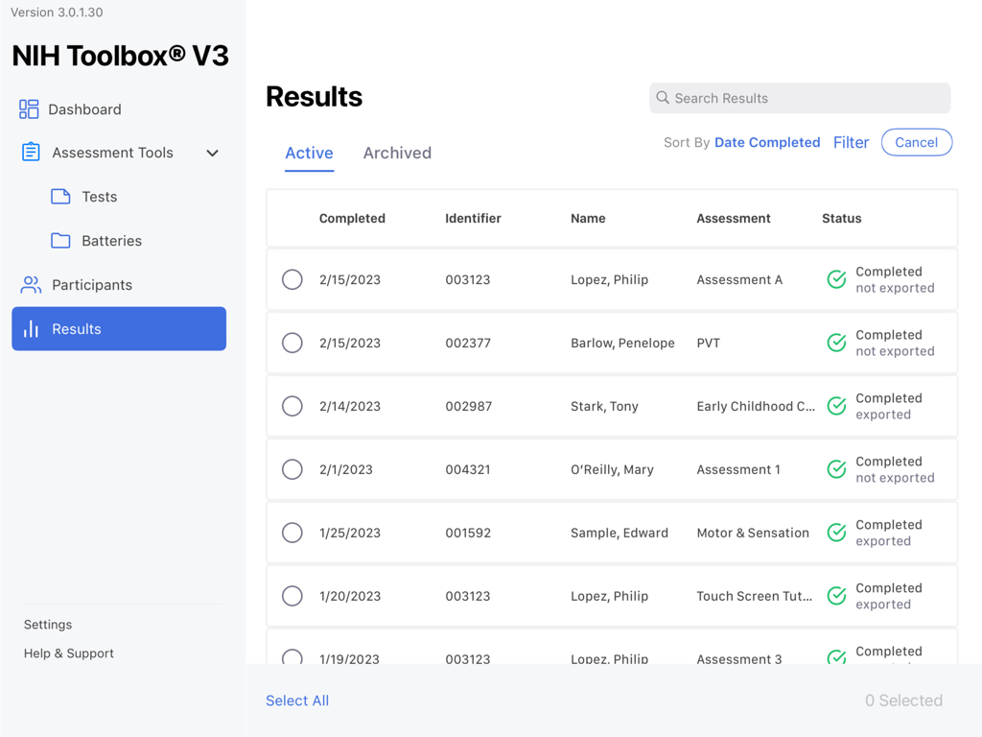Click the Assessment Tools clipboard icon
Image resolution: width=982 pixels, height=737 pixels.
[x=31, y=153]
